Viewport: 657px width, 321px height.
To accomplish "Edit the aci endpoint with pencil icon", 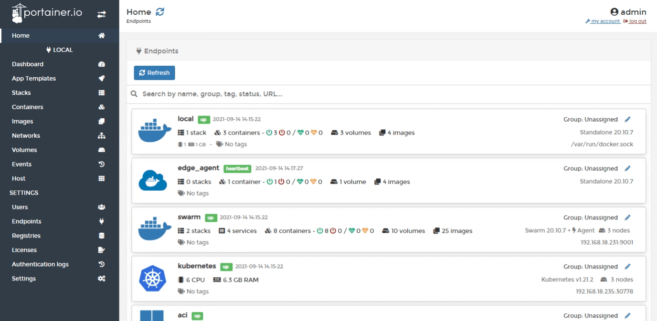I will pos(628,316).
